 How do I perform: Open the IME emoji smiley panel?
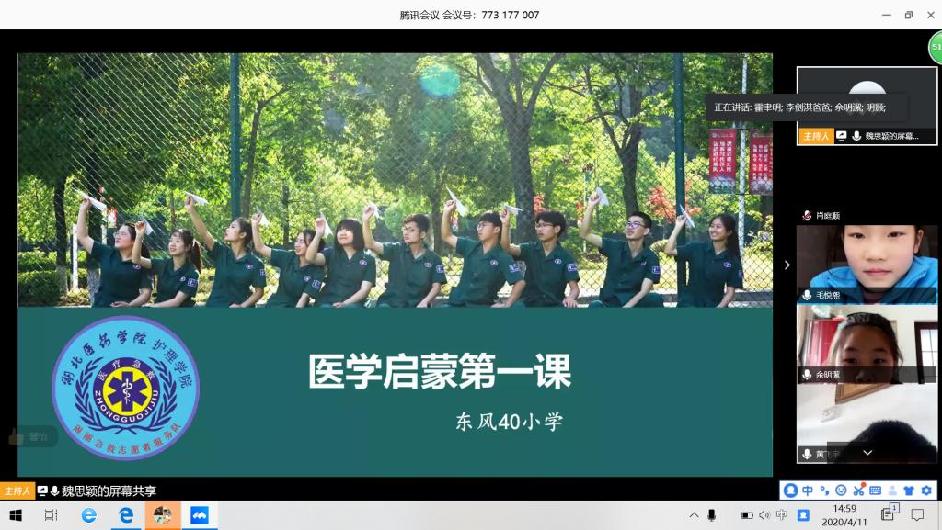click(x=841, y=491)
